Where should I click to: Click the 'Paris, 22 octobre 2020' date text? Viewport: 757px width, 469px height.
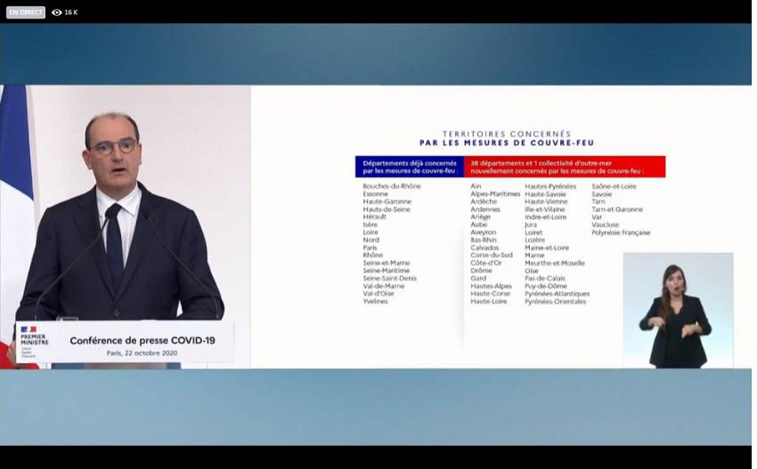tap(142, 352)
